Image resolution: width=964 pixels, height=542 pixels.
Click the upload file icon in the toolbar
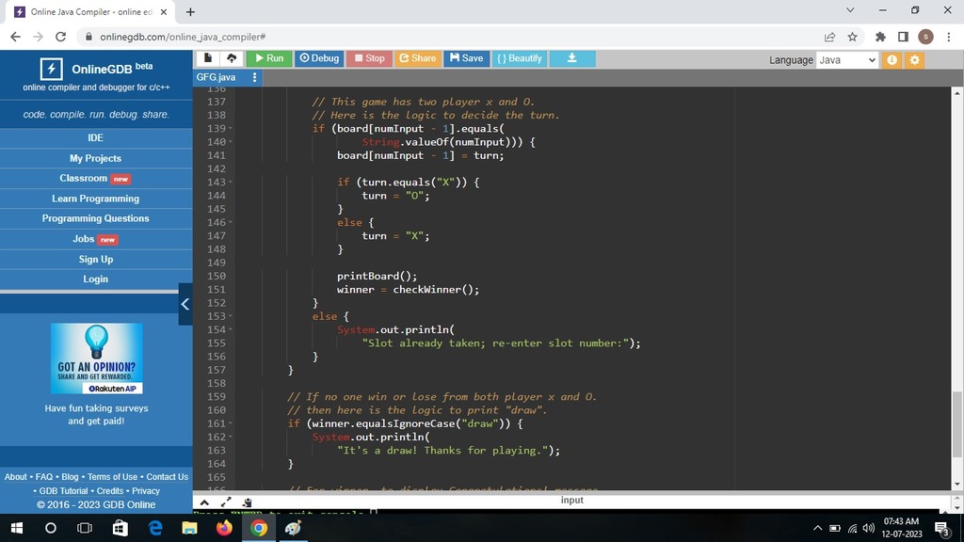[x=232, y=58]
